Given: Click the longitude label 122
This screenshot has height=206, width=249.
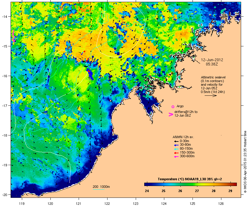Looking at the screenshot, I should pyautogui.click(x=107, y=204).
